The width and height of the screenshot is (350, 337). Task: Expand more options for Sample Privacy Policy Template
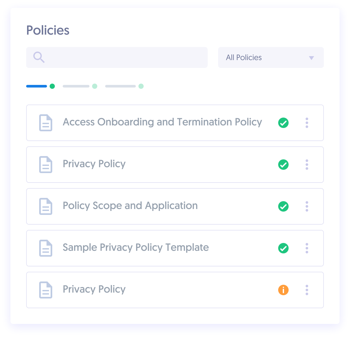point(307,248)
